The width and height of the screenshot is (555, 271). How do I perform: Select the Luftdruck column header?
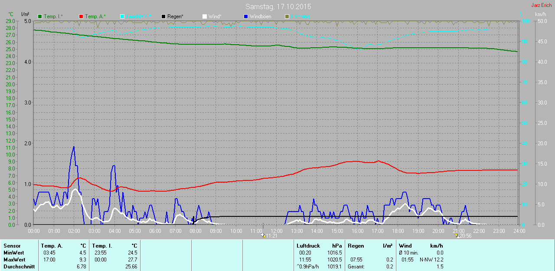[x=308, y=246]
